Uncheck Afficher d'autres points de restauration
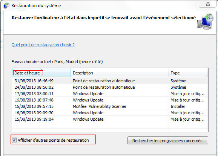 click(14, 140)
